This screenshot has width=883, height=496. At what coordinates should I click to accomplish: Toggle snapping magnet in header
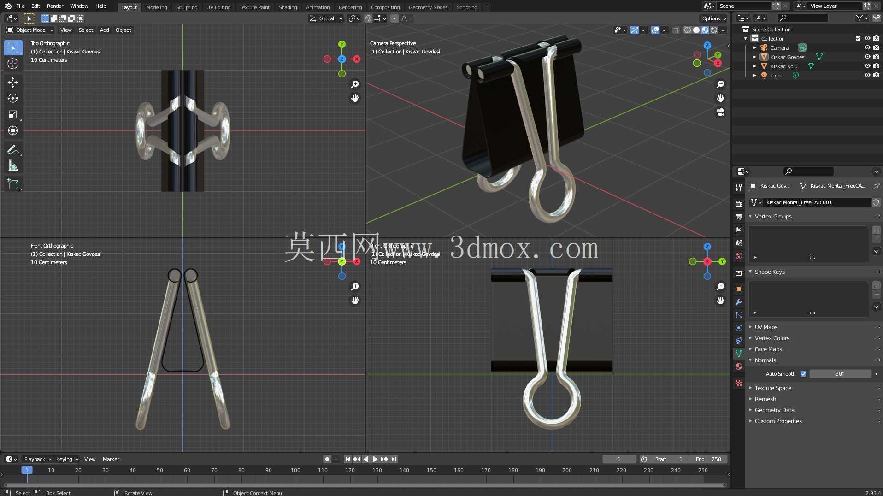pyautogui.click(x=368, y=18)
